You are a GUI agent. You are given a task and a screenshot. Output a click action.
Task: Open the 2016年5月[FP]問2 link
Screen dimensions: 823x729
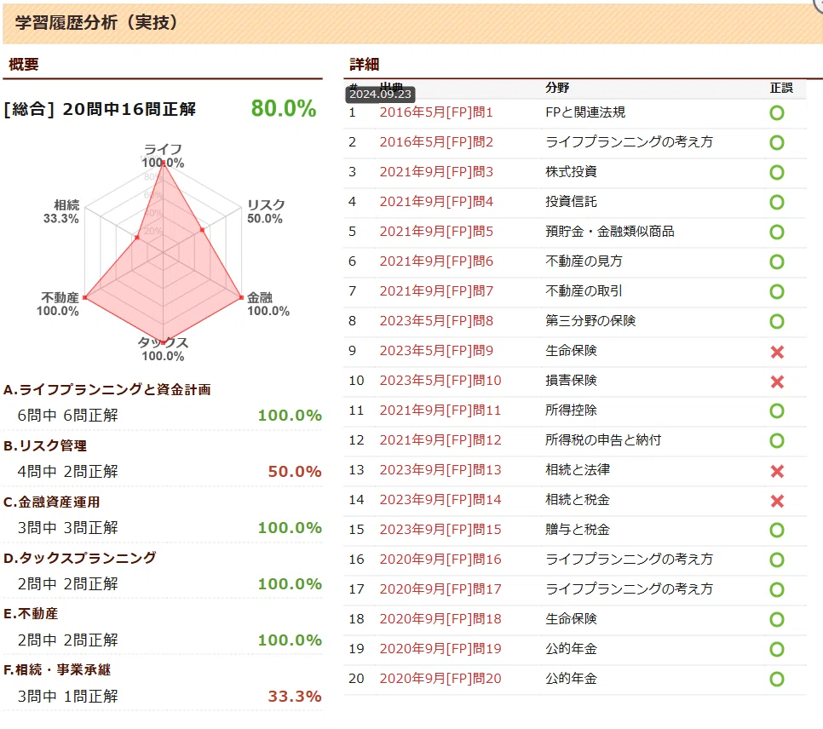click(436, 142)
